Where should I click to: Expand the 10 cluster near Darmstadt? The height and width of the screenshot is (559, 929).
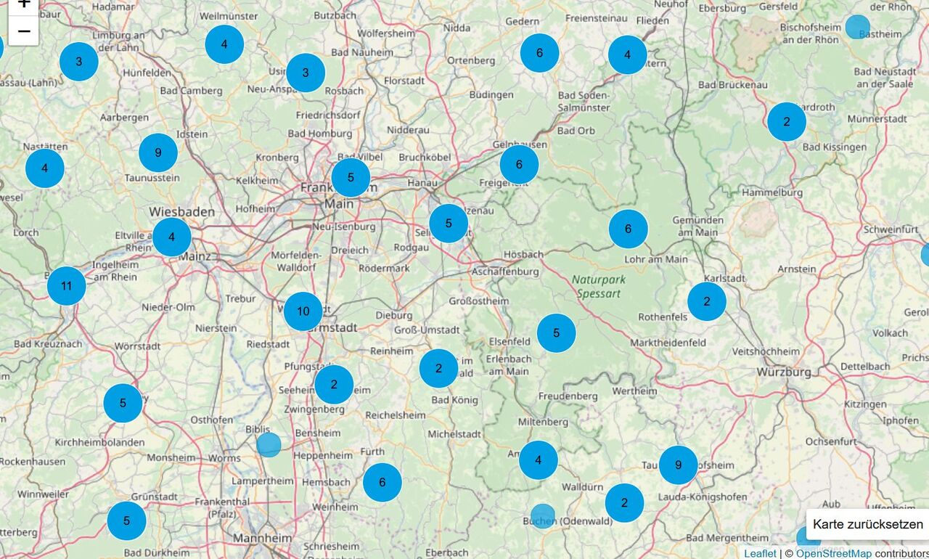coord(303,311)
